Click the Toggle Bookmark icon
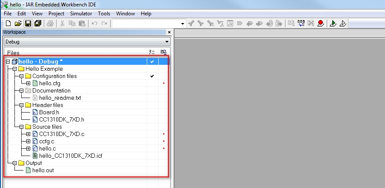Viewport: 385px width, 188px height. [240, 23]
